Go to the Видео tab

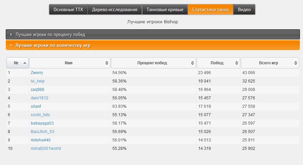tap(244, 9)
